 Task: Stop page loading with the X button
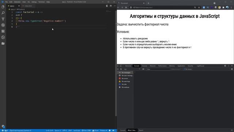126,7
